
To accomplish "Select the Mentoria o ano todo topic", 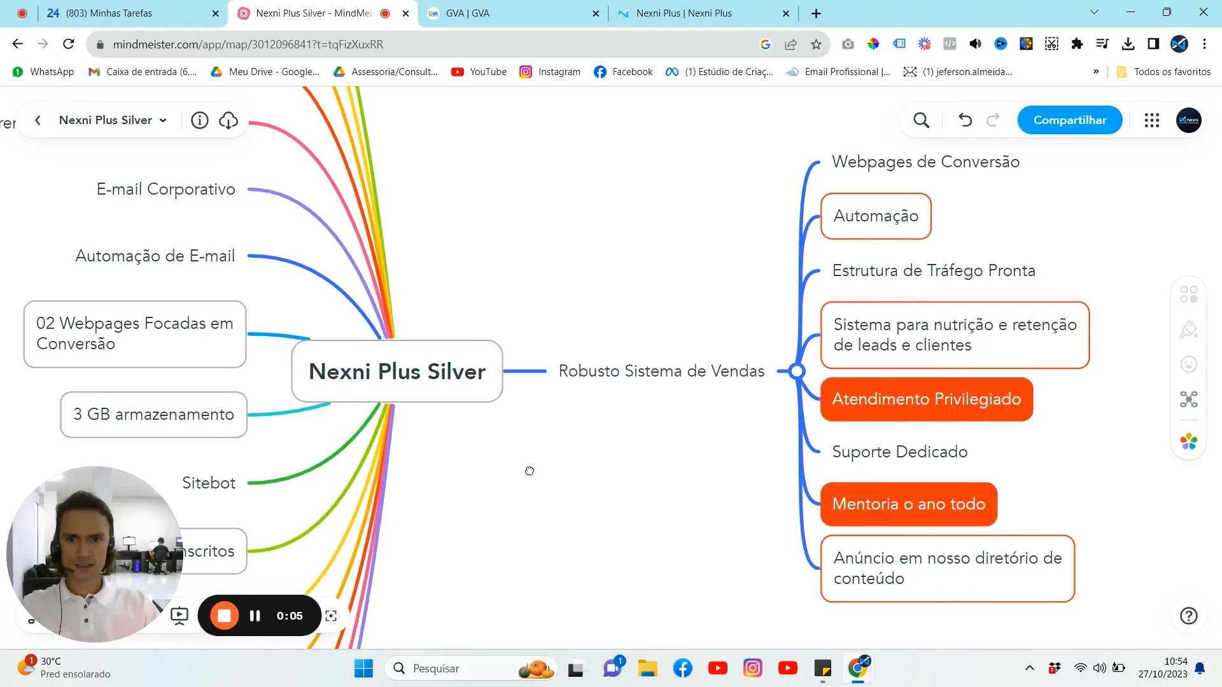I will (908, 504).
